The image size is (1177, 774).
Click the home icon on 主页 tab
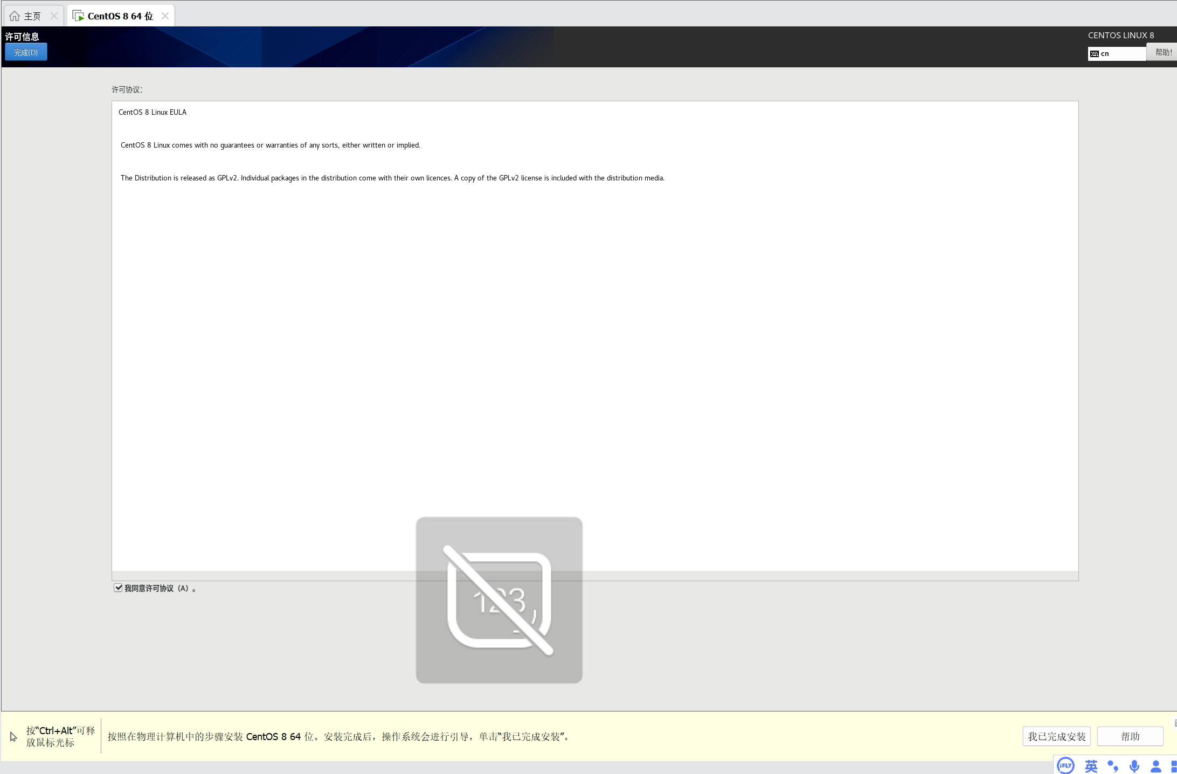point(15,16)
